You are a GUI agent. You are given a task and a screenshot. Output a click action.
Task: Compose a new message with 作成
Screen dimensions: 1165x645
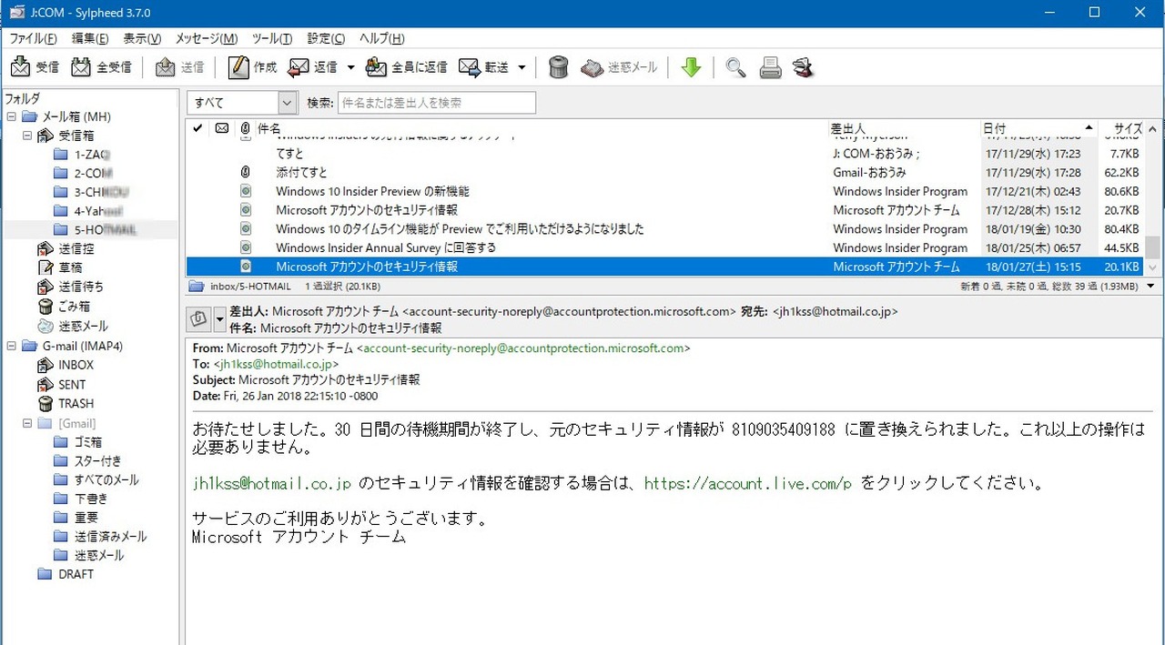click(252, 67)
